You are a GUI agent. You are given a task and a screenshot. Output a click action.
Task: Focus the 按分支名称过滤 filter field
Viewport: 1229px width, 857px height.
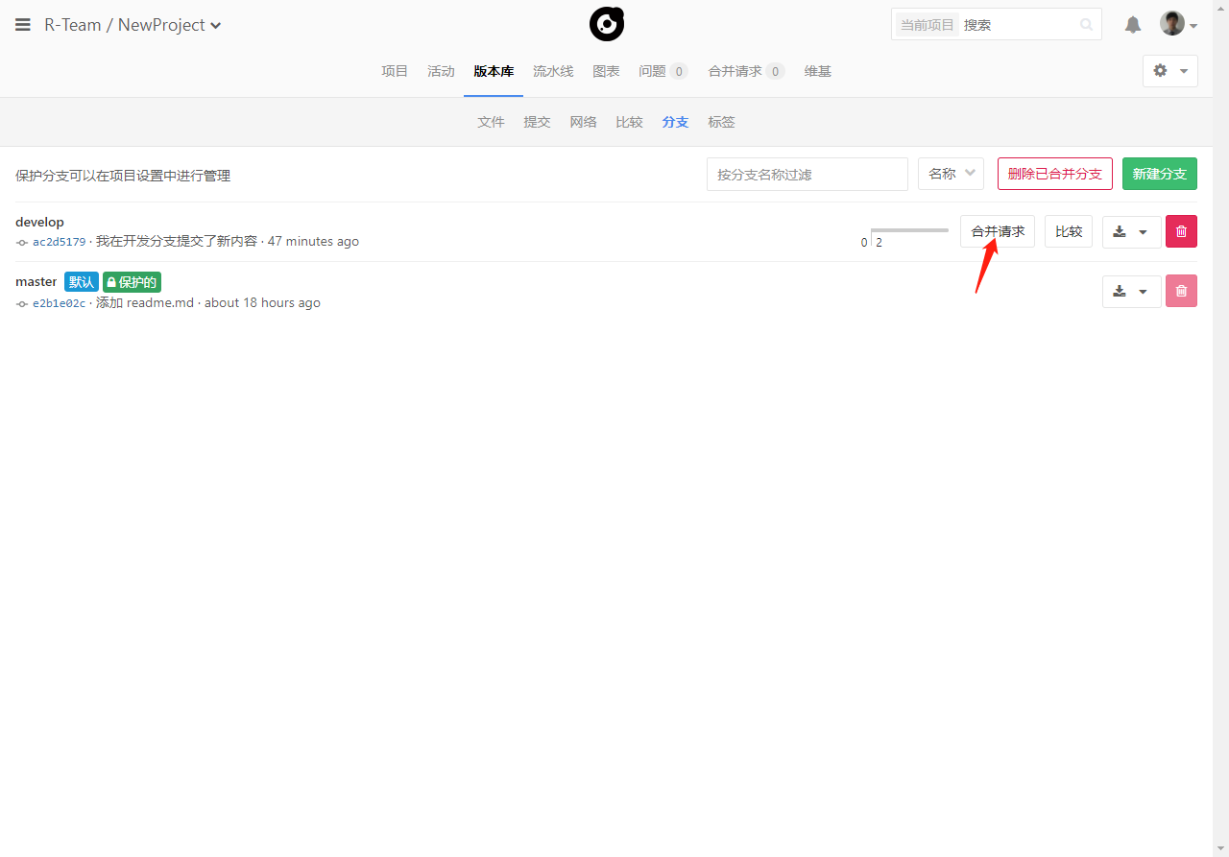coord(807,174)
